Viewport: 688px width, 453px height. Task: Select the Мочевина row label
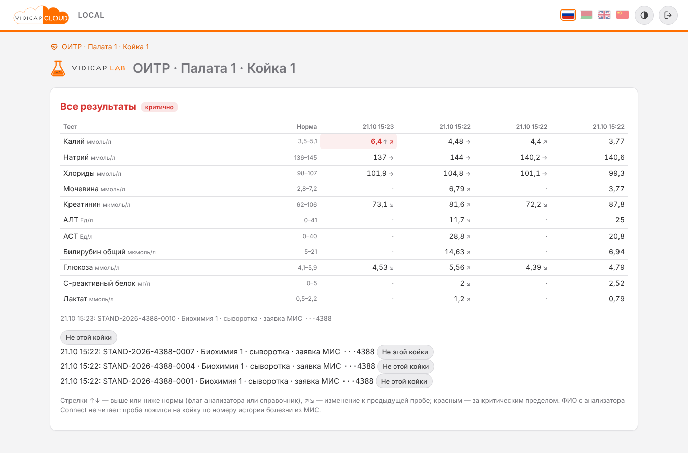click(x=81, y=189)
